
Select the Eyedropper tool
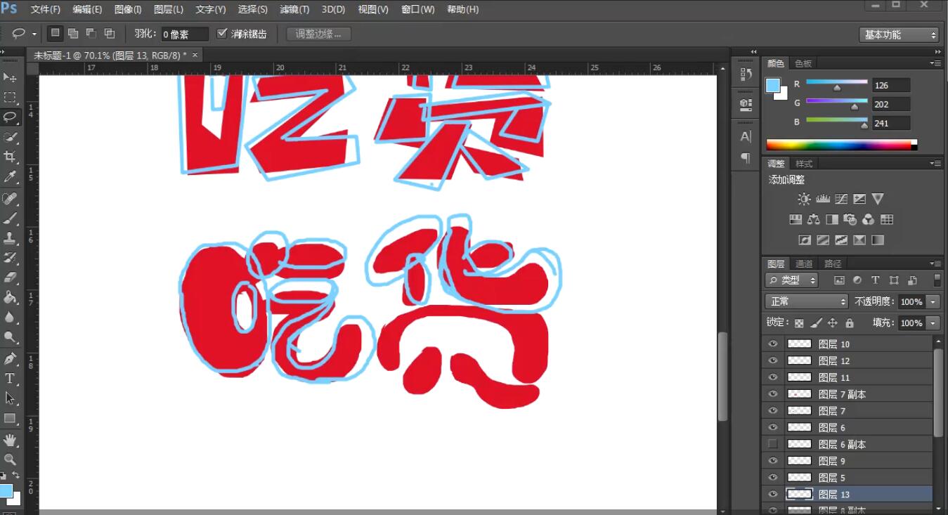10,176
